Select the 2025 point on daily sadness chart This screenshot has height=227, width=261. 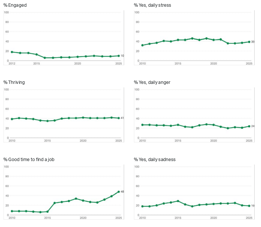[x=249, y=206]
